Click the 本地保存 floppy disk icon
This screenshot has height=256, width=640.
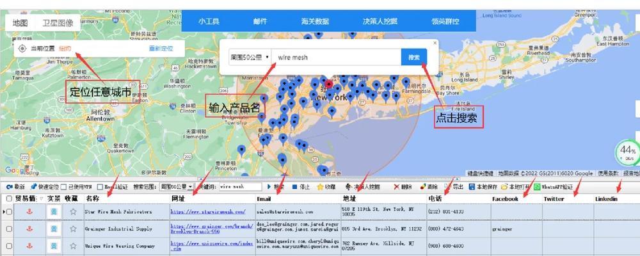pos(472,187)
